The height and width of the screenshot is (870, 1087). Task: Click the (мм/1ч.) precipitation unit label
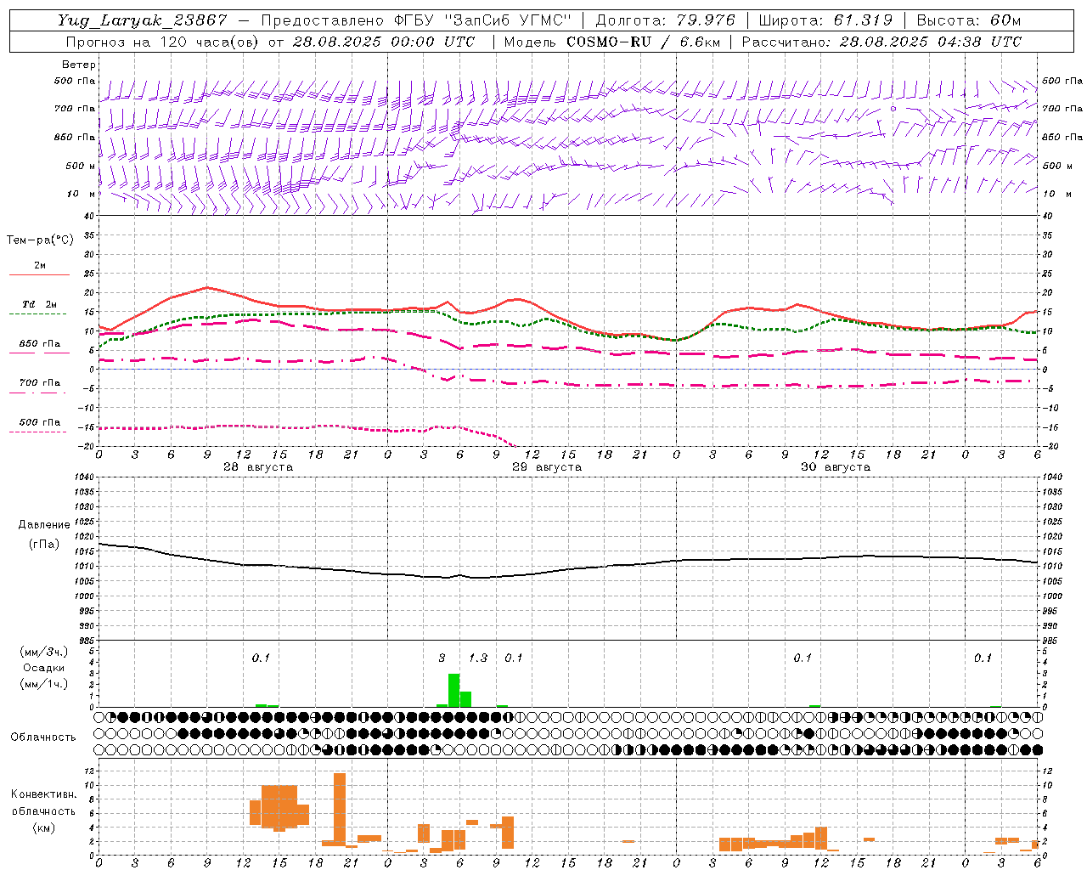pos(44,684)
